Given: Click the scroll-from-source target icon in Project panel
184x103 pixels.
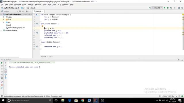Looking at the screenshot, I should click(x=20, y=11).
